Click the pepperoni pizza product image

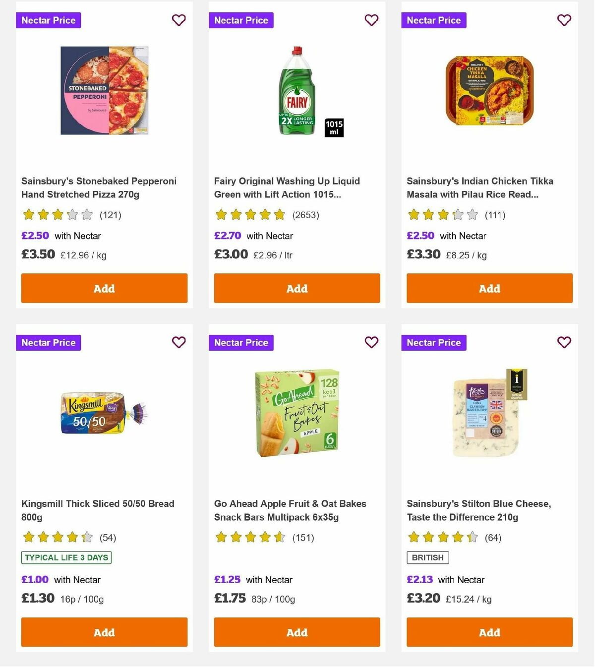tap(104, 91)
